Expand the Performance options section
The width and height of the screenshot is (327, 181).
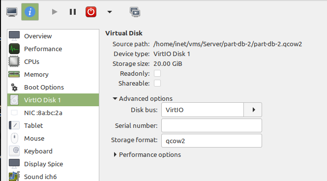click(147, 155)
